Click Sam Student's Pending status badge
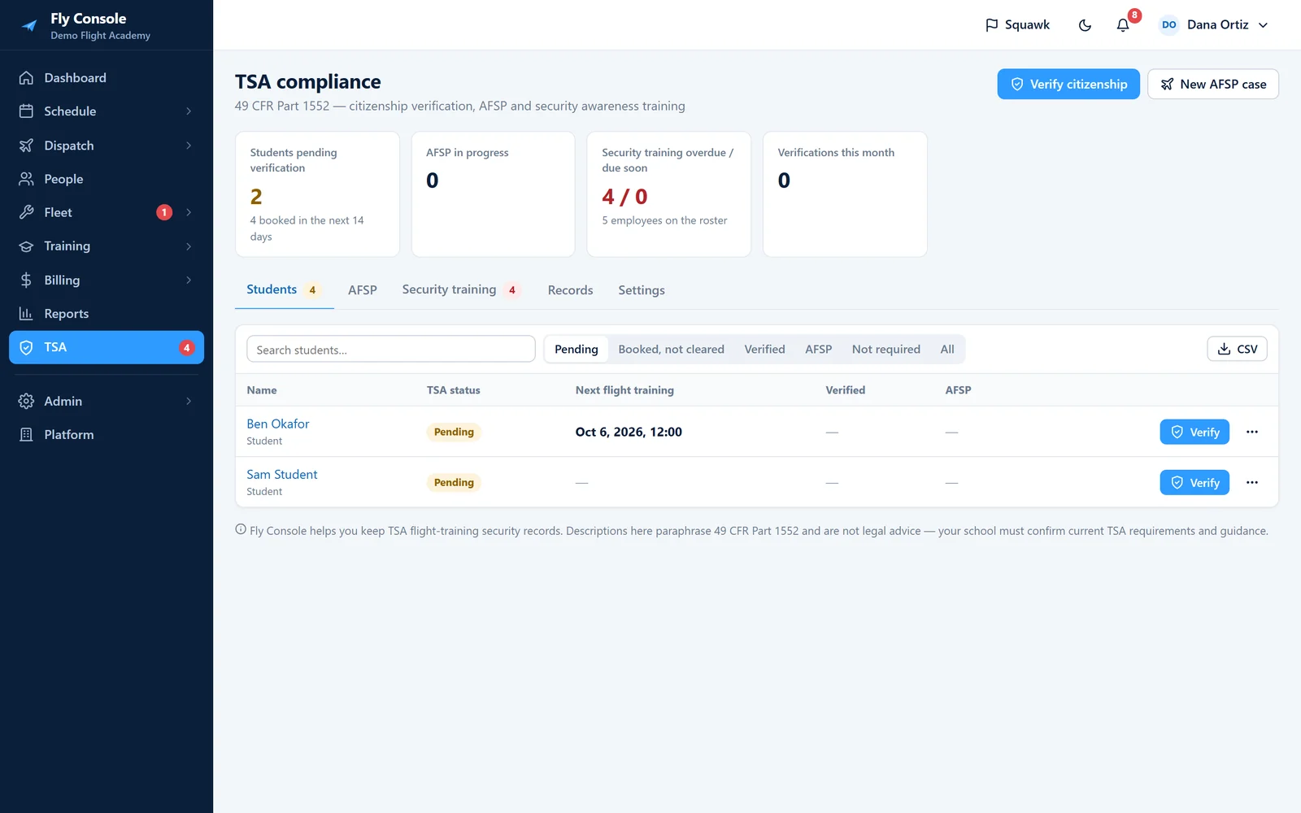The image size is (1301, 813). (x=454, y=482)
